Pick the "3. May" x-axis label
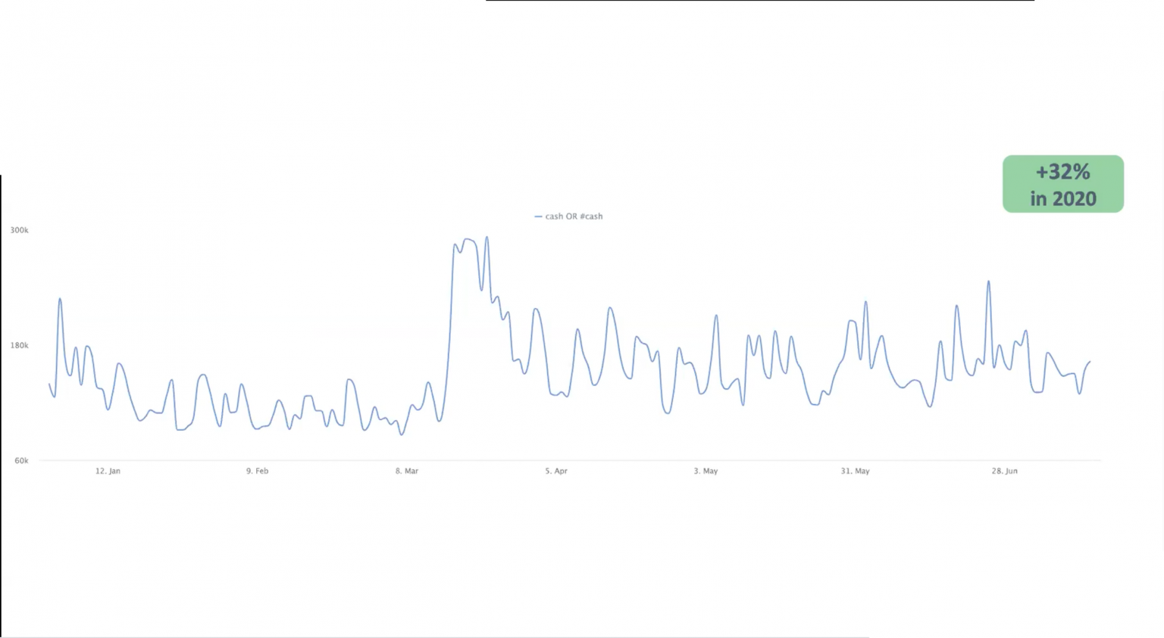 coord(706,471)
